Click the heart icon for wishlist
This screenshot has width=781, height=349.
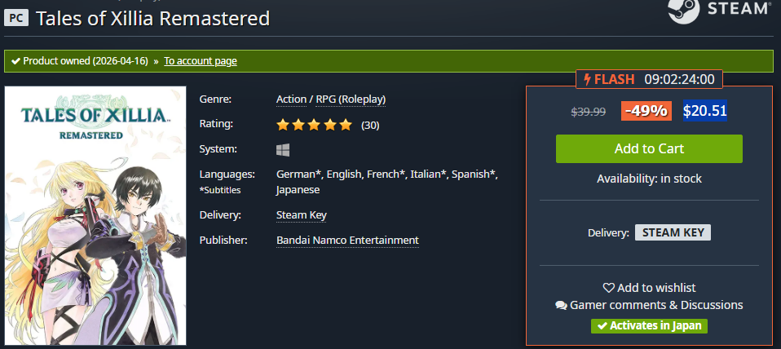(609, 288)
